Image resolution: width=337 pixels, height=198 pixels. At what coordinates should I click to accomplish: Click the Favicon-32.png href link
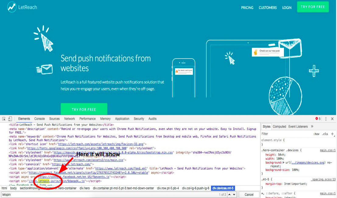(x=101, y=144)
